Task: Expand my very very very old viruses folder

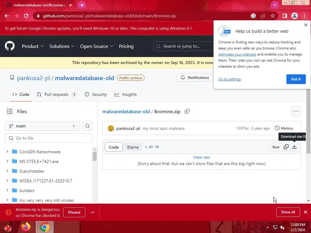Action: click(7, 200)
